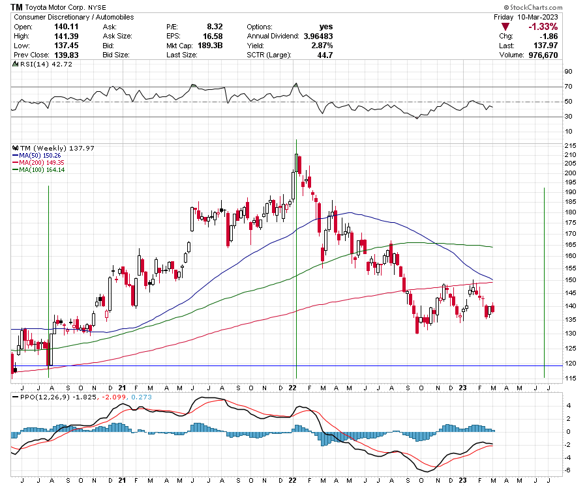Click the Volume value 976,670
This screenshot has height=486, width=587.
click(x=543, y=55)
